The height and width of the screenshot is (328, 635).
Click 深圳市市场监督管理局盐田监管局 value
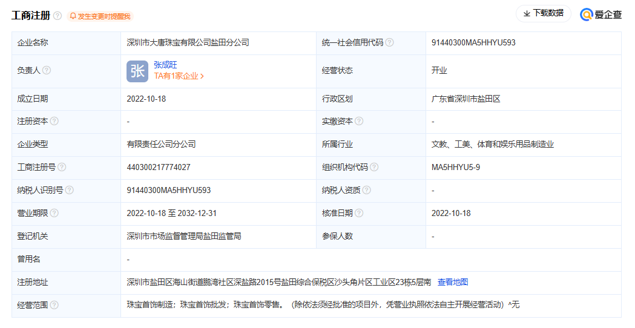[184, 236]
